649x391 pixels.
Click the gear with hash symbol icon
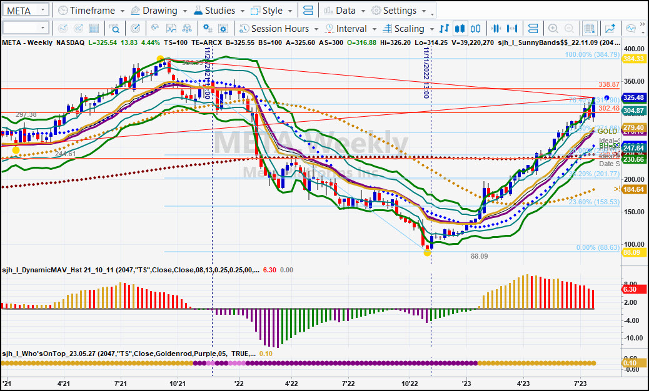208,29
